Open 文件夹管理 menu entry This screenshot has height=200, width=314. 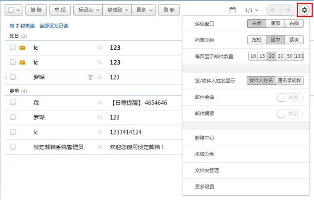246,170
